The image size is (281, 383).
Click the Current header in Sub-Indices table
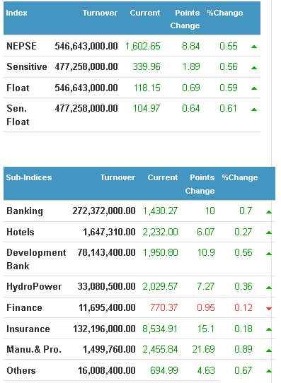click(x=163, y=177)
